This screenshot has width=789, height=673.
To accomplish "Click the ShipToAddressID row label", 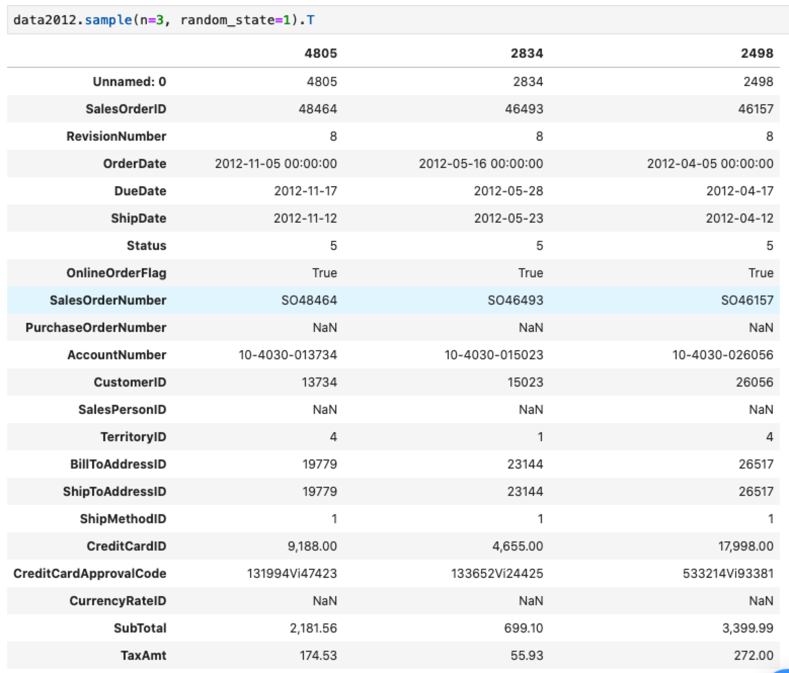I will [x=114, y=492].
